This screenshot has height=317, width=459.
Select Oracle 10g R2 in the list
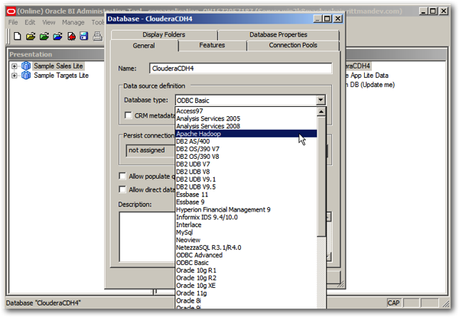246,278
